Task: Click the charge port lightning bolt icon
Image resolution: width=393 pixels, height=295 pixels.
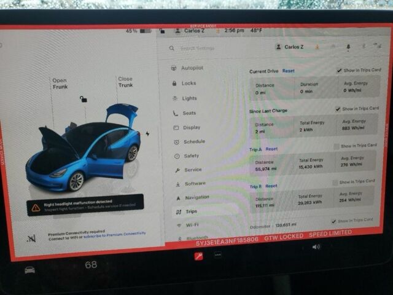Action: (147, 133)
